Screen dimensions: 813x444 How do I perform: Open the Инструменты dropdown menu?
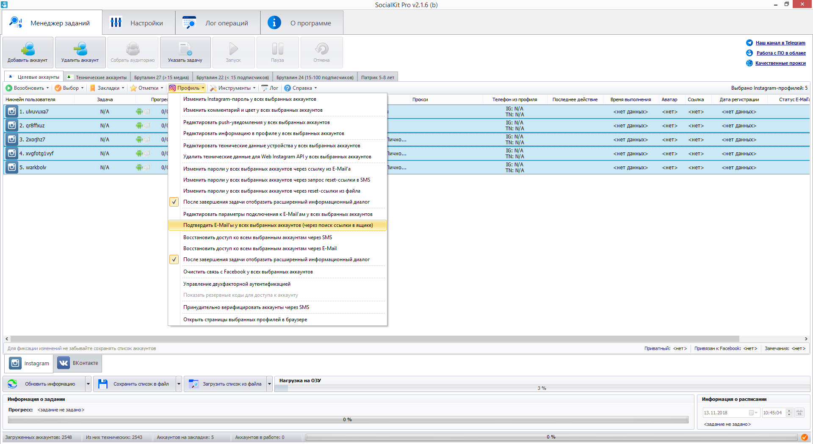point(233,88)
